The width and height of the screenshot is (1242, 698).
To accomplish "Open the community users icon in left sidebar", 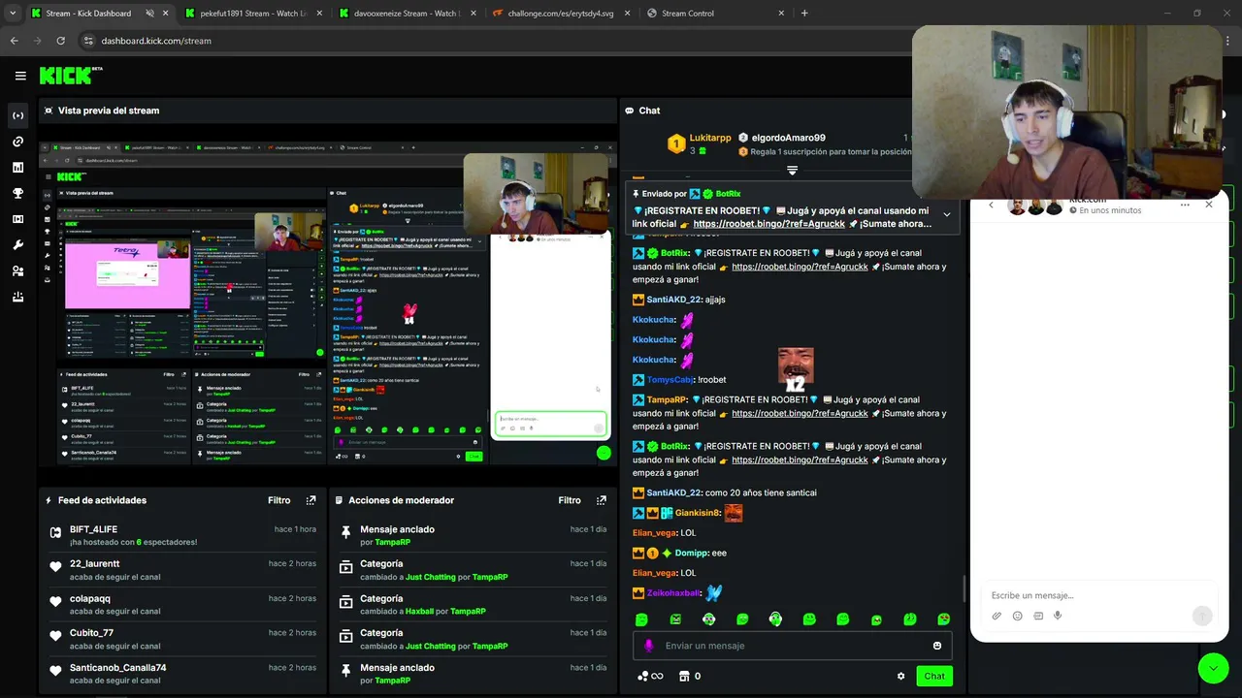I will (17, 271).
